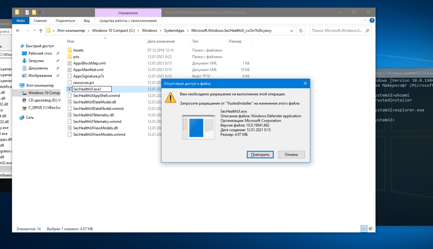
Task: Click the SystemApps breadcrumb segment
Action: click(174, 30)
